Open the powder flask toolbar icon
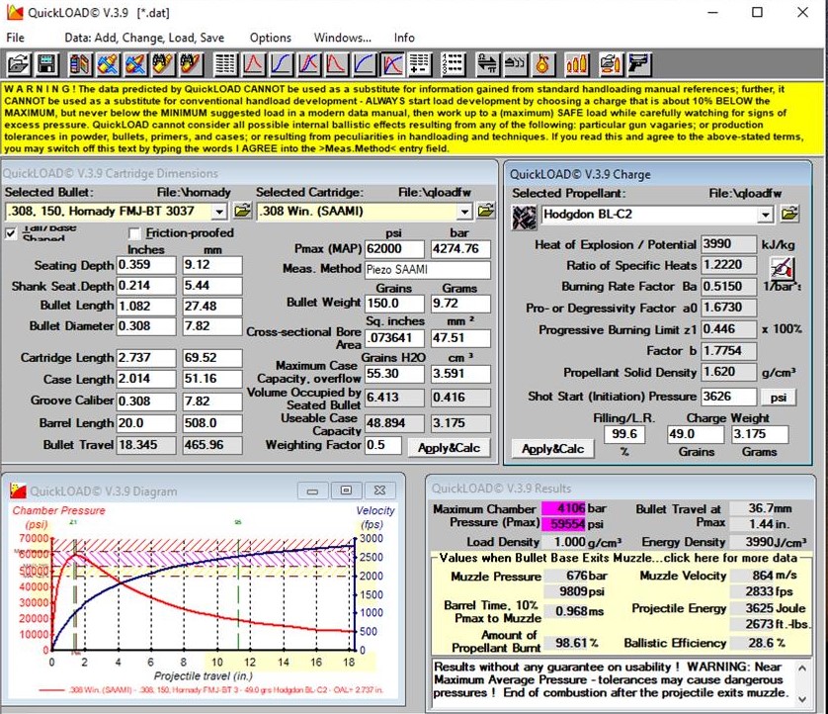Screen dimensions: 828x714 (542, 64)
